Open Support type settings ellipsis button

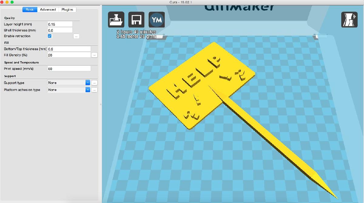click(x=94, y=83)
